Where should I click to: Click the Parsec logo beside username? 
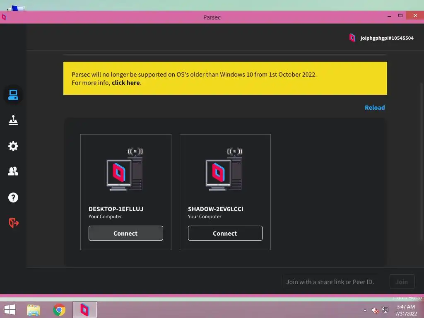point(352,38)
